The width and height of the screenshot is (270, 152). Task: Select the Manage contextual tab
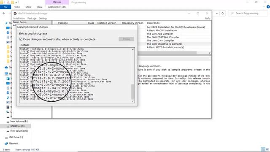coord(57,2)
